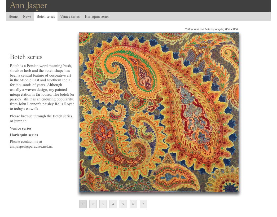Click the paragraph beginning "Boteh is a Persian word"
This screenshot has width=277, height=217.
(42, 87)
